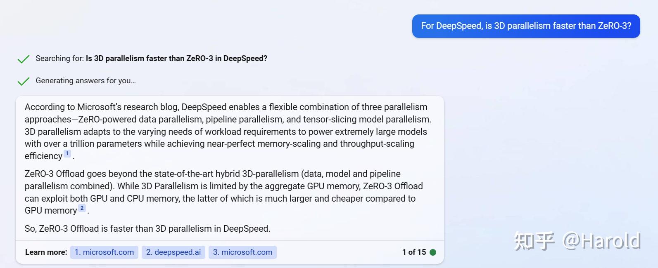
Task: Click the "Learn more" label
Action: [45, 252]
